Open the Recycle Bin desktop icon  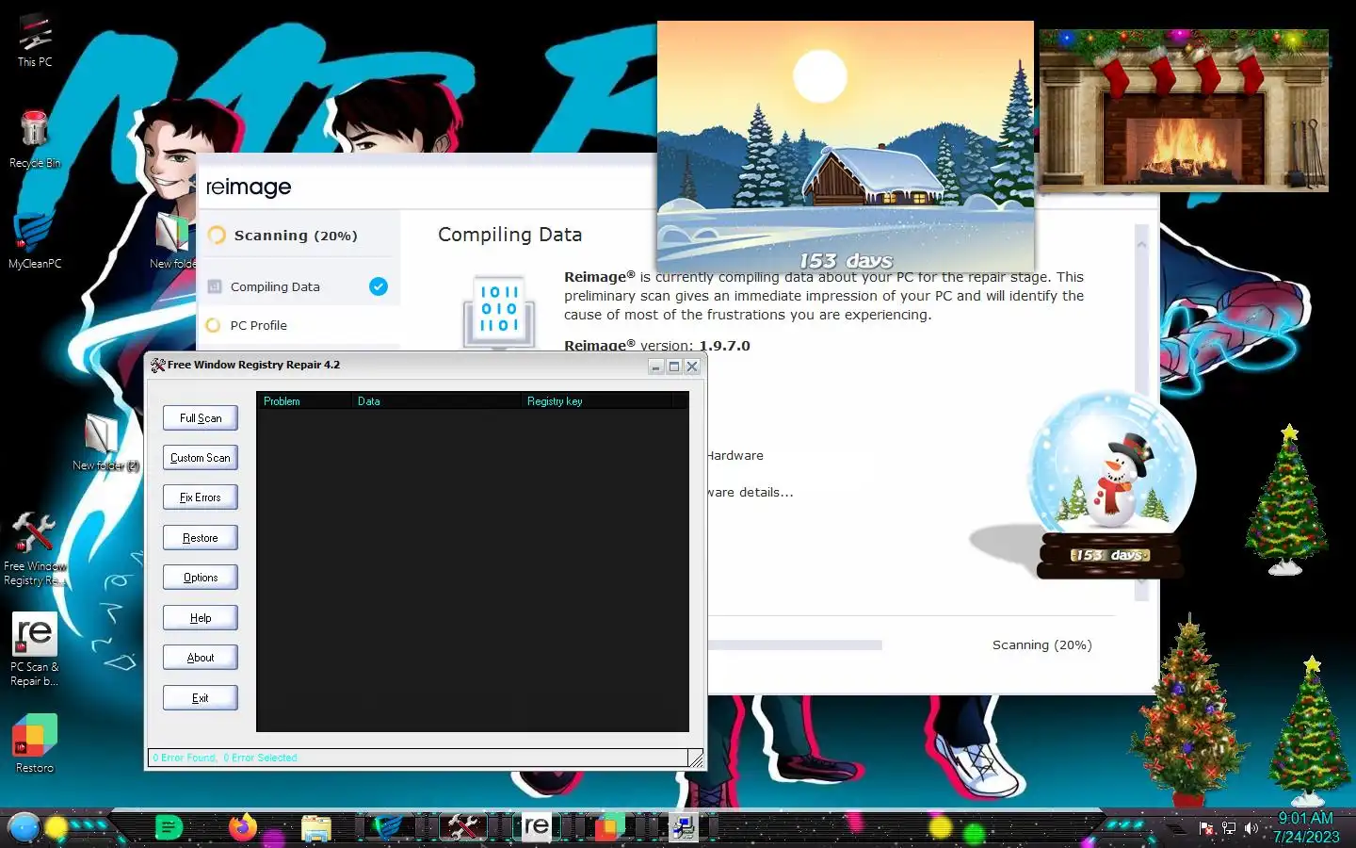pyautogui.click(x=35, y=139)
